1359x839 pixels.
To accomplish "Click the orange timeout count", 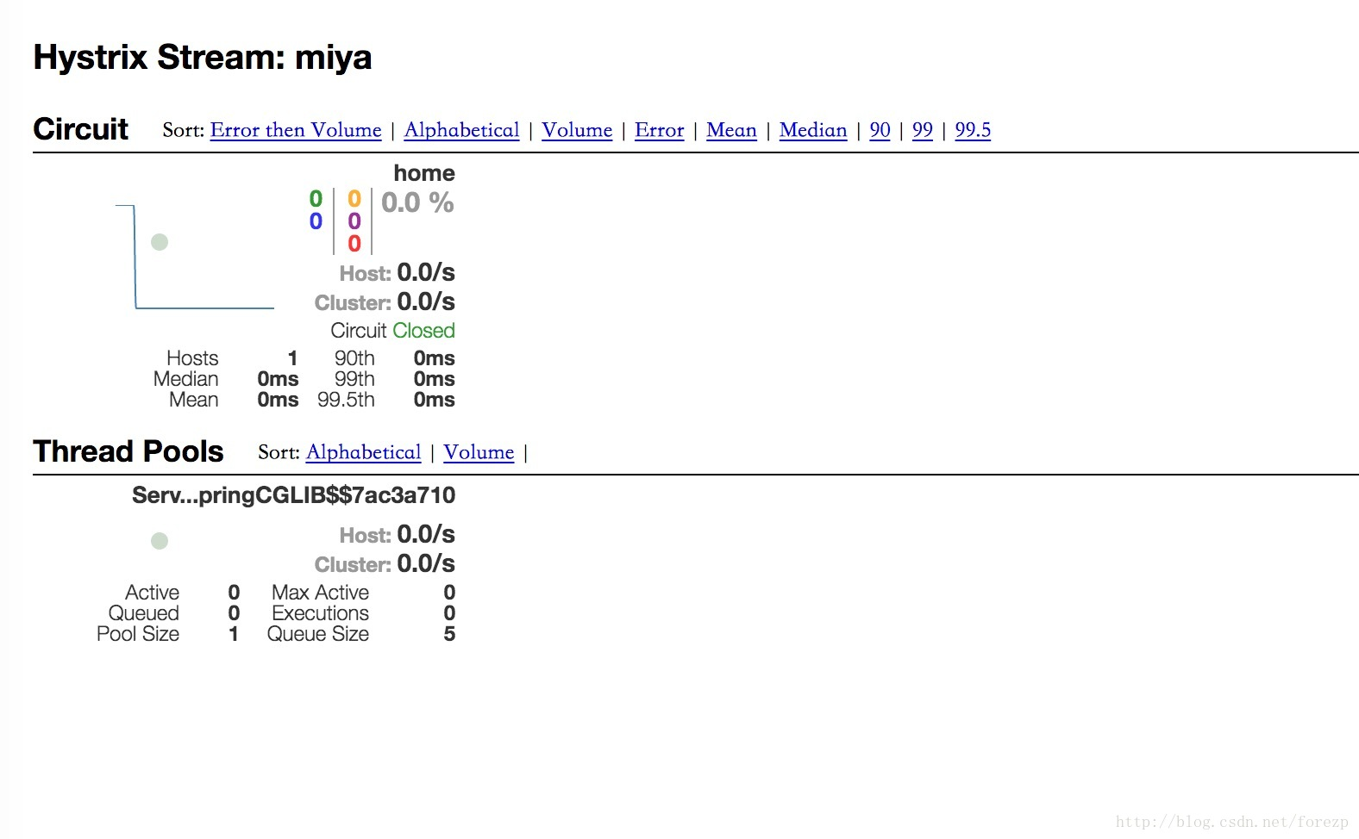I will (x=354, y=199).
